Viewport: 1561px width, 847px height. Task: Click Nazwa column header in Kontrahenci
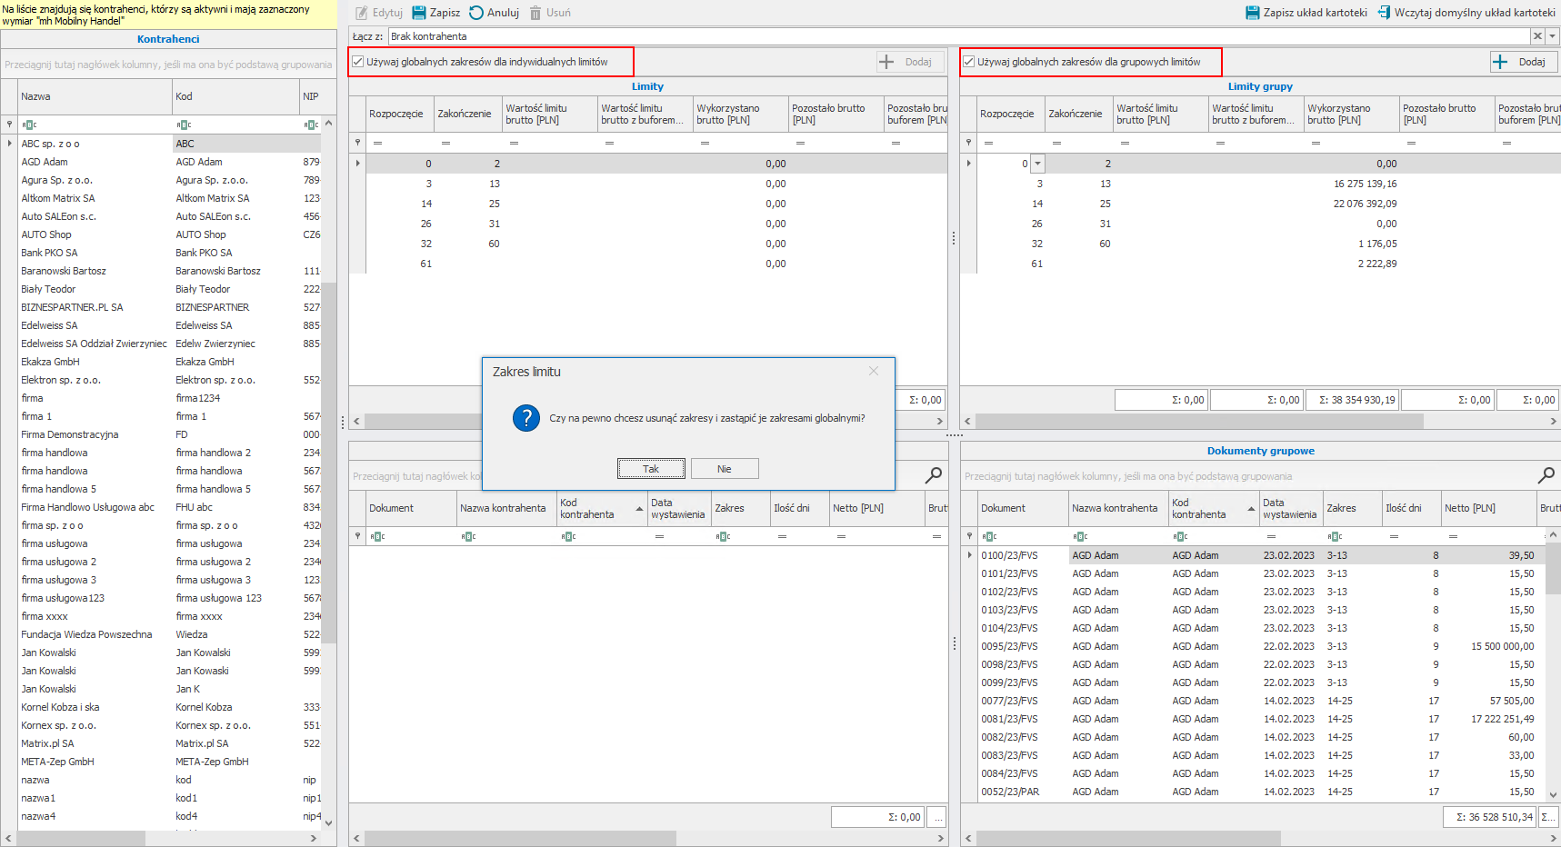pos(95,96)
